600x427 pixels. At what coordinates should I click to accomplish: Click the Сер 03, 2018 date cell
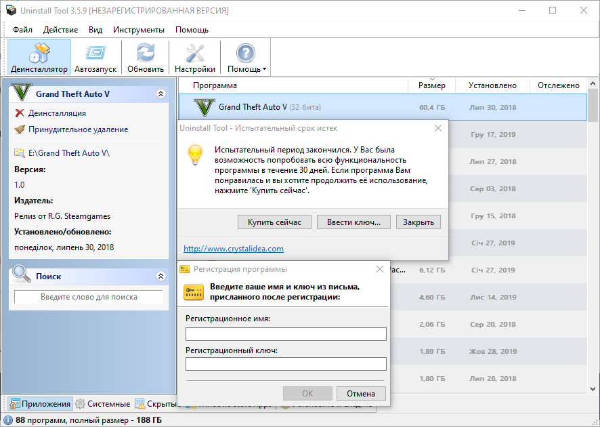[x=493, y=189]
